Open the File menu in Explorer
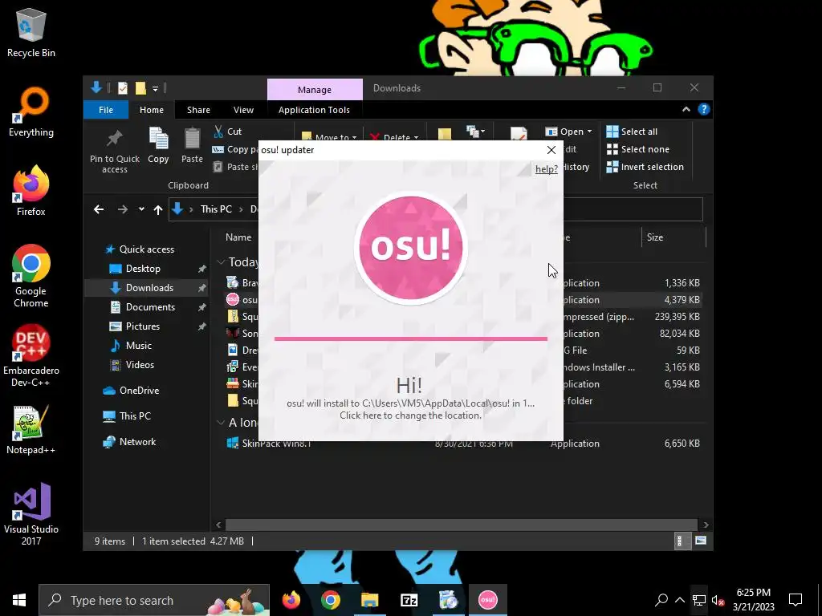The height and width of the screenshot is (616, 822). pos(106,109)
